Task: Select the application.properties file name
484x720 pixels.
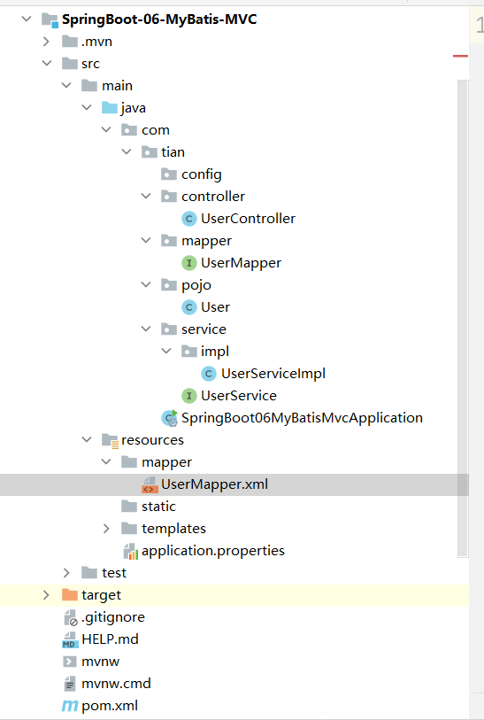Action: [x=213, y=551]
